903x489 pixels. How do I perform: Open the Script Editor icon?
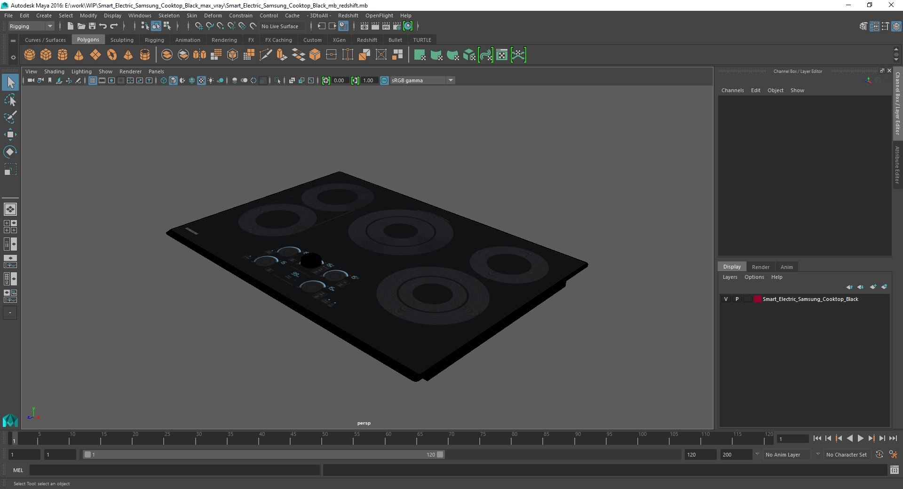pos(894,470)
